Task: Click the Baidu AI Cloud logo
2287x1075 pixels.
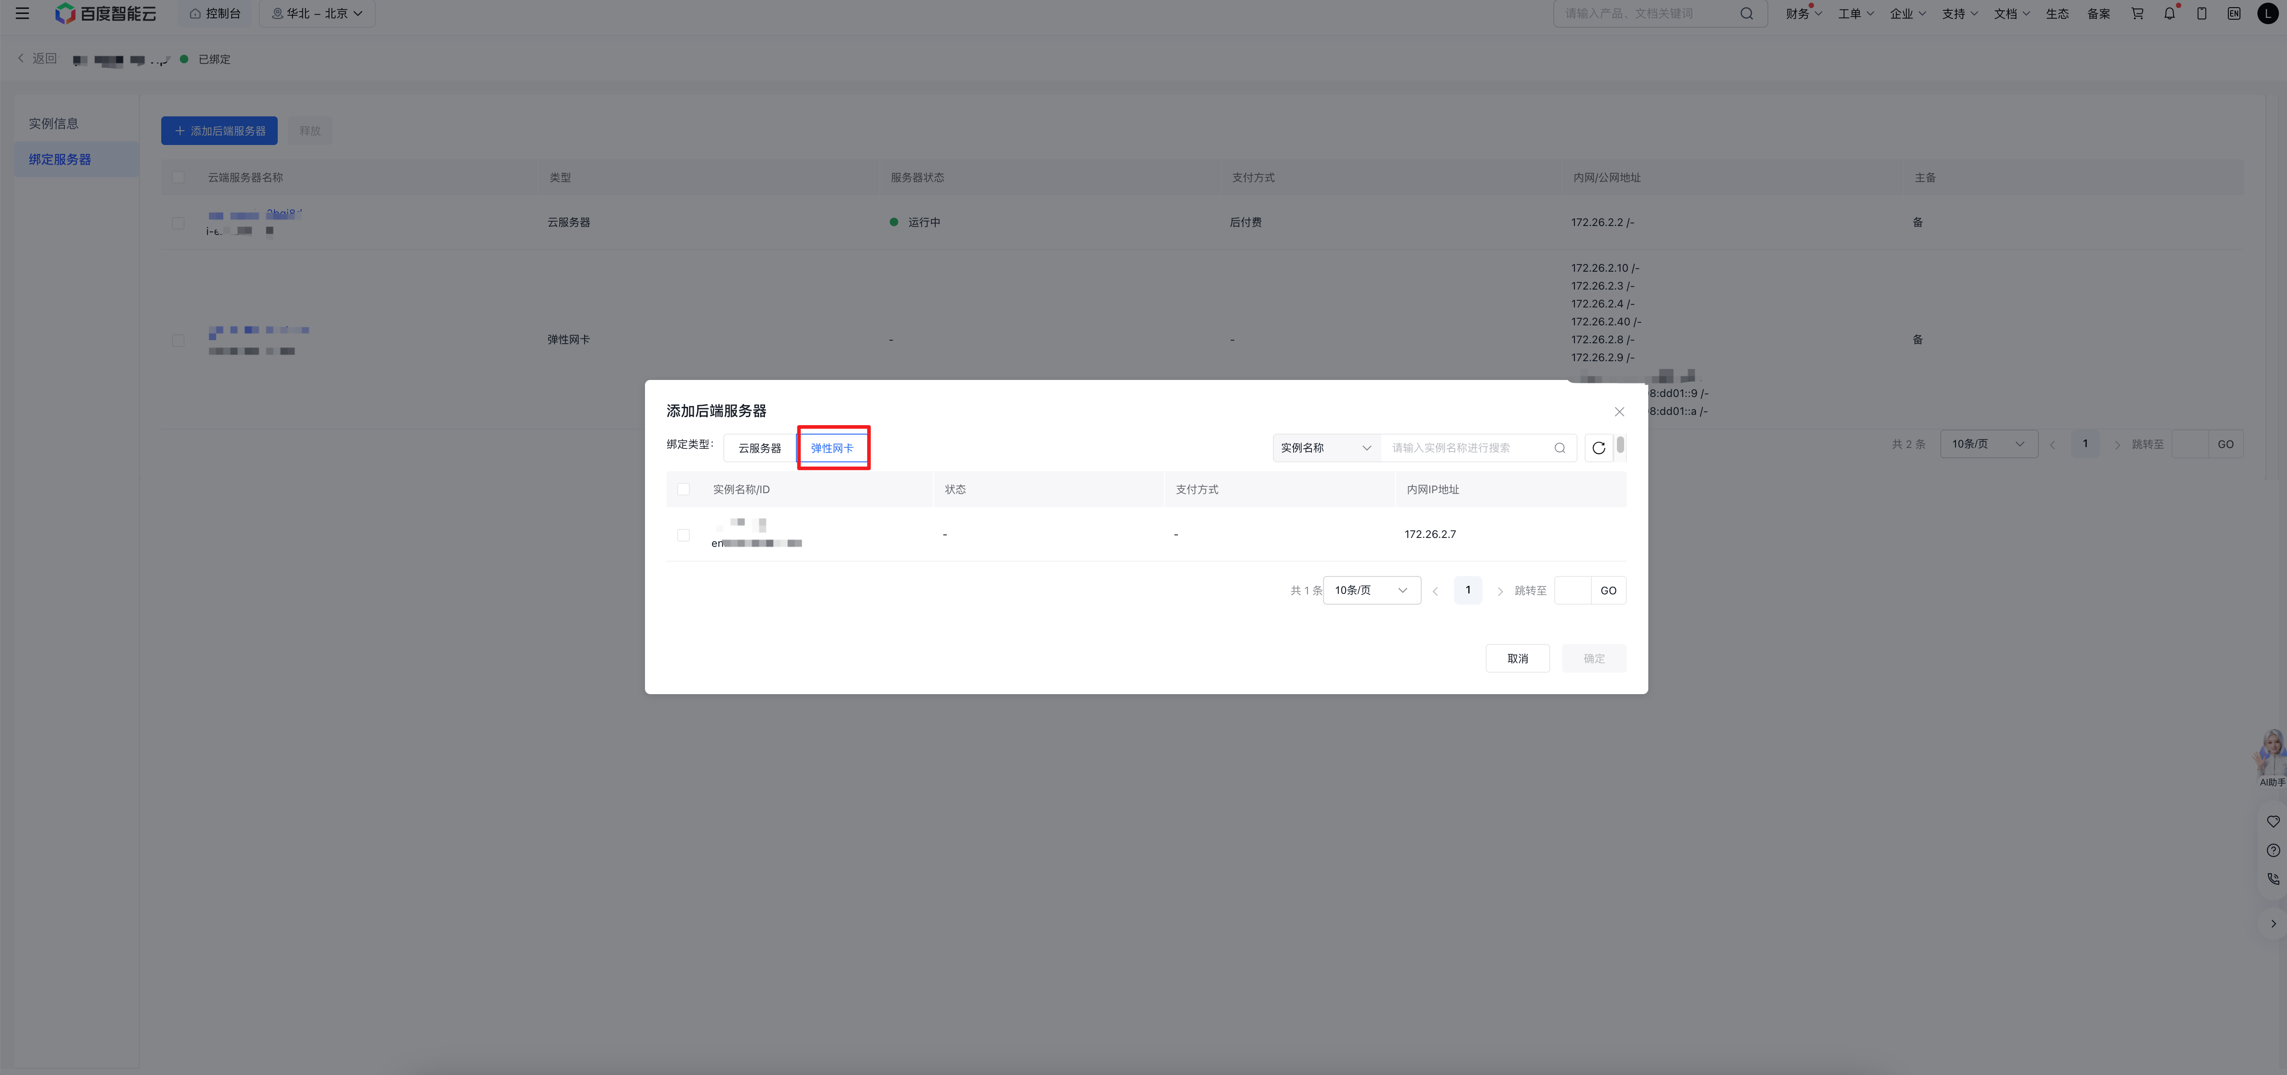Action: click(106, 13)
